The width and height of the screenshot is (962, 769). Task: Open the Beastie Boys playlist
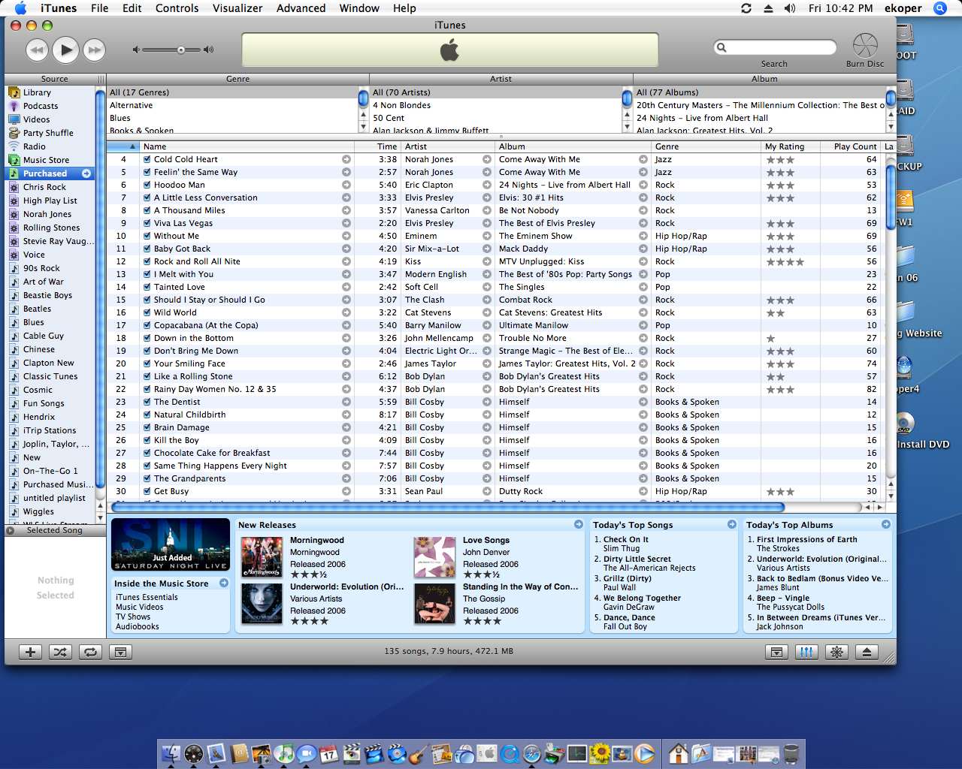click(x=50, y=295)
